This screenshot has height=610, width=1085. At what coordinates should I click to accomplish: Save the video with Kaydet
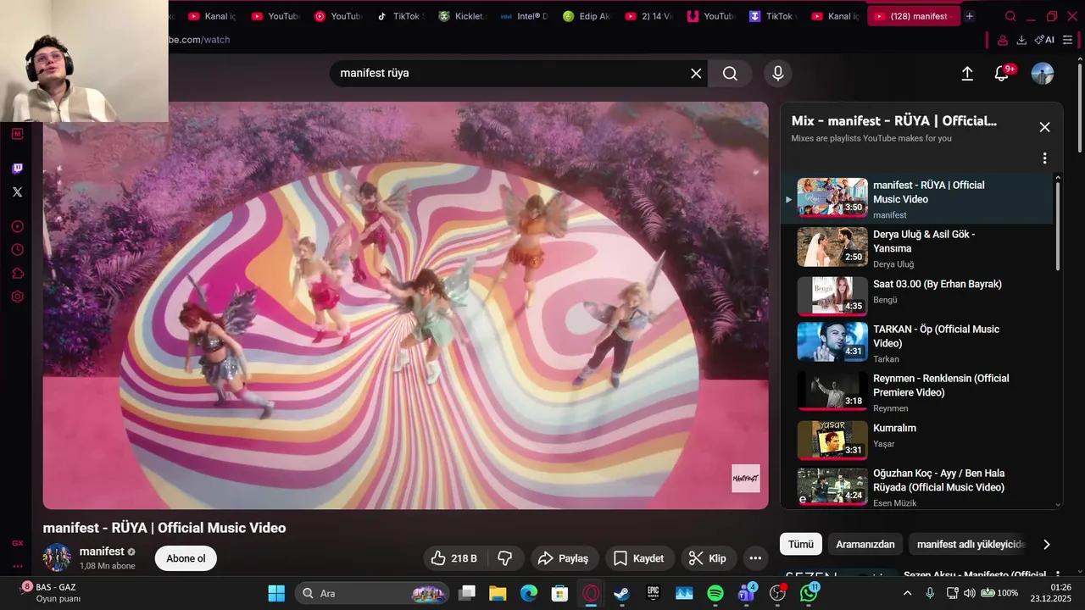639,558
